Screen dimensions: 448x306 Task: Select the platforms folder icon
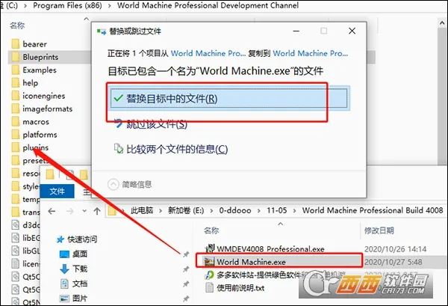[x=16, y=135]
